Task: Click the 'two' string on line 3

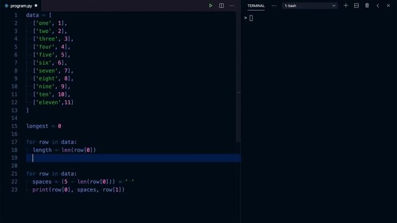Action: (x=43, y=31)
